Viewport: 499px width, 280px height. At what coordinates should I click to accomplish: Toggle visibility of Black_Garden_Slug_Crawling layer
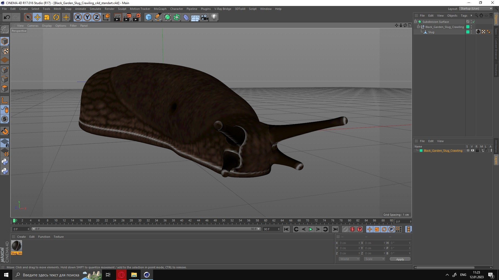pos(472,151)
